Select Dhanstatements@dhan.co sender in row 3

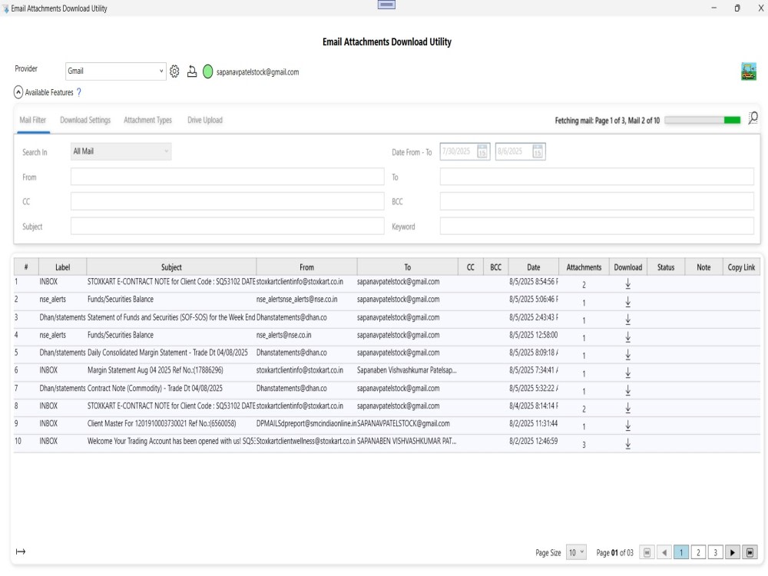click(x=291, y=317)
